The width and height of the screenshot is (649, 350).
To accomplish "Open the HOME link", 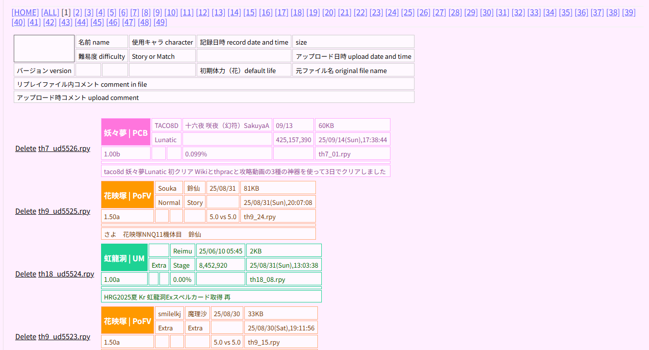I will [x=25, y=12].
